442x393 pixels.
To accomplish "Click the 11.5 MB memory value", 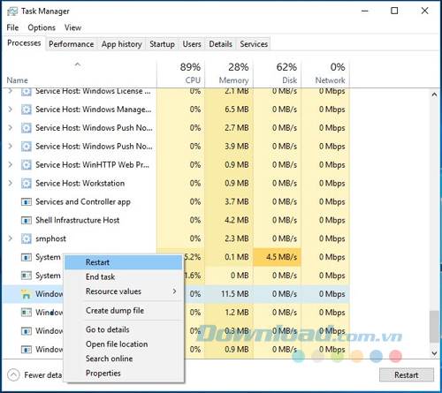I will (x=235, y=294).
